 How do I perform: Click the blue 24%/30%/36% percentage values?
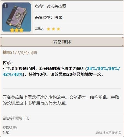(103, 69)
